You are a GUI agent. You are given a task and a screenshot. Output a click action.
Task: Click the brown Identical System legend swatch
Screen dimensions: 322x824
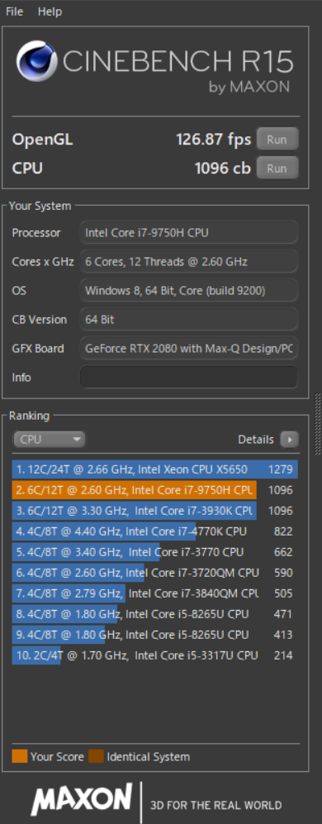pyautogui.click(x=96, y=757)
